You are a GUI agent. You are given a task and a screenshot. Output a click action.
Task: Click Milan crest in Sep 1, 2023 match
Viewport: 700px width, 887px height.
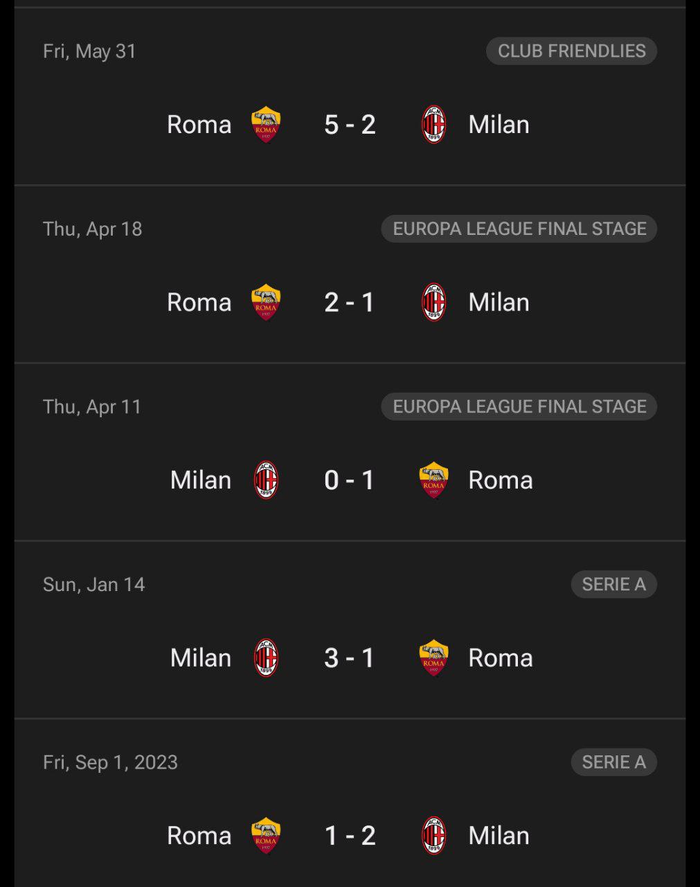pos(434,836)
